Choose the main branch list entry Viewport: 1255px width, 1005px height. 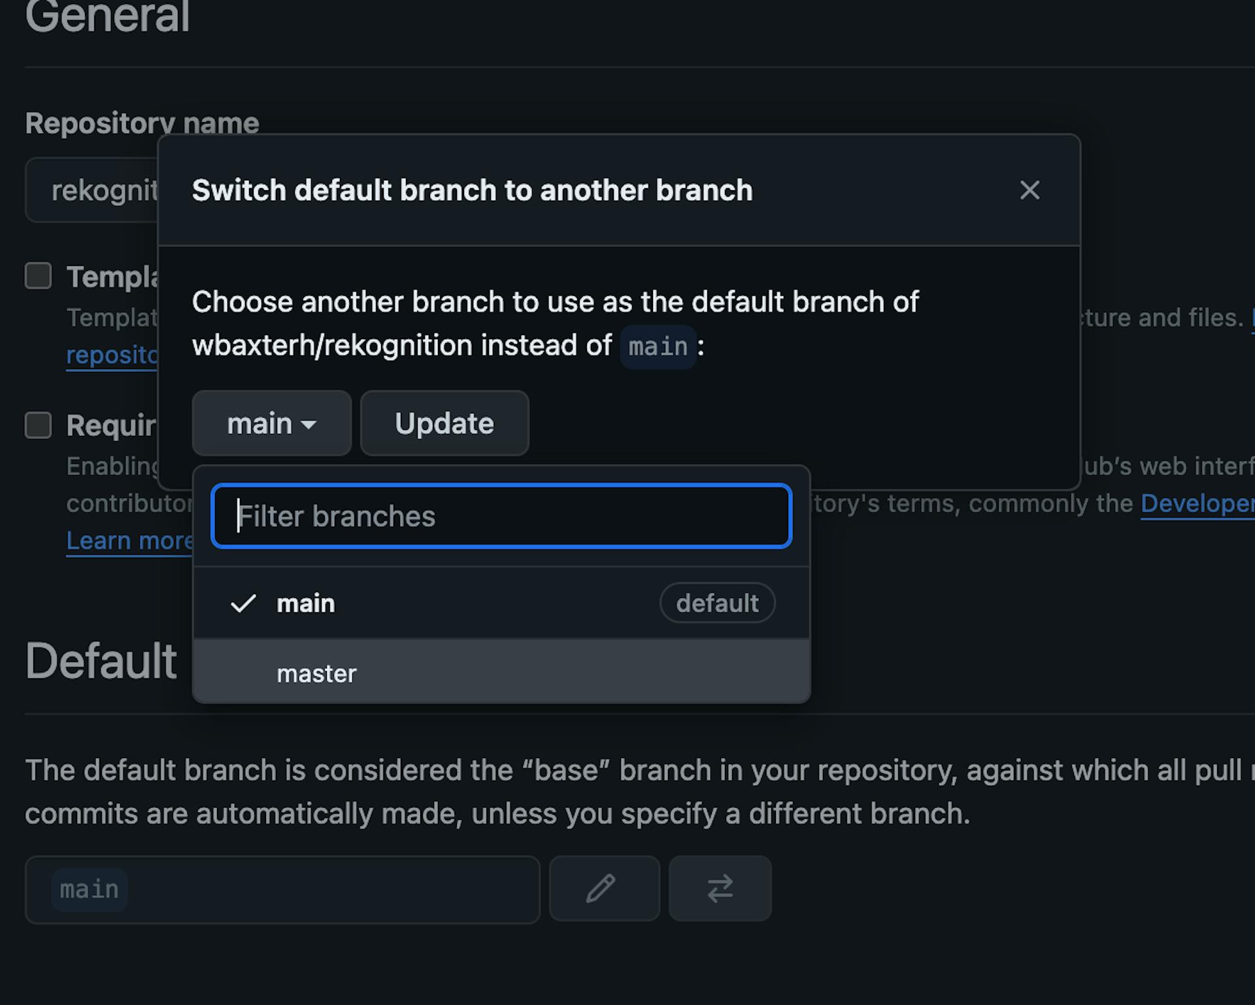tap(306, 603)
